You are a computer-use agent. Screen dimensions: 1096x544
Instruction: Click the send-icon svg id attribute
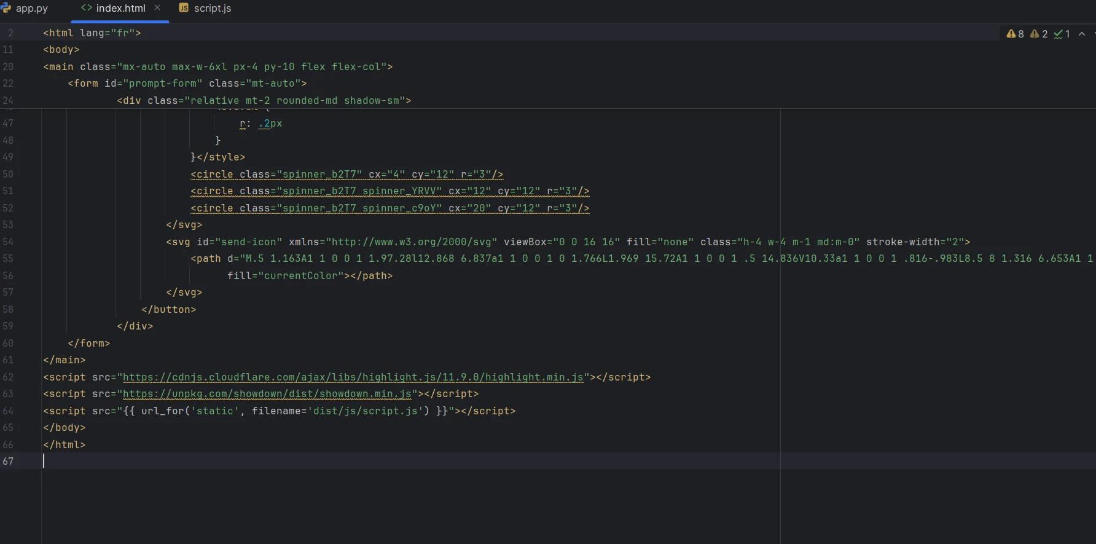[x=240, y=242]
